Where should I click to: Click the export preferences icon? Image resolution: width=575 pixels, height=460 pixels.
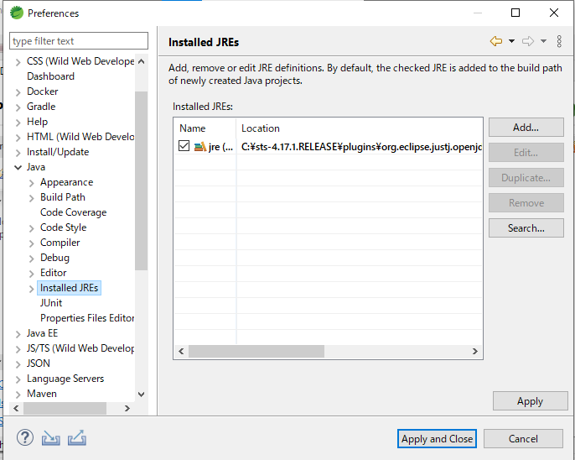click(77, 437)
